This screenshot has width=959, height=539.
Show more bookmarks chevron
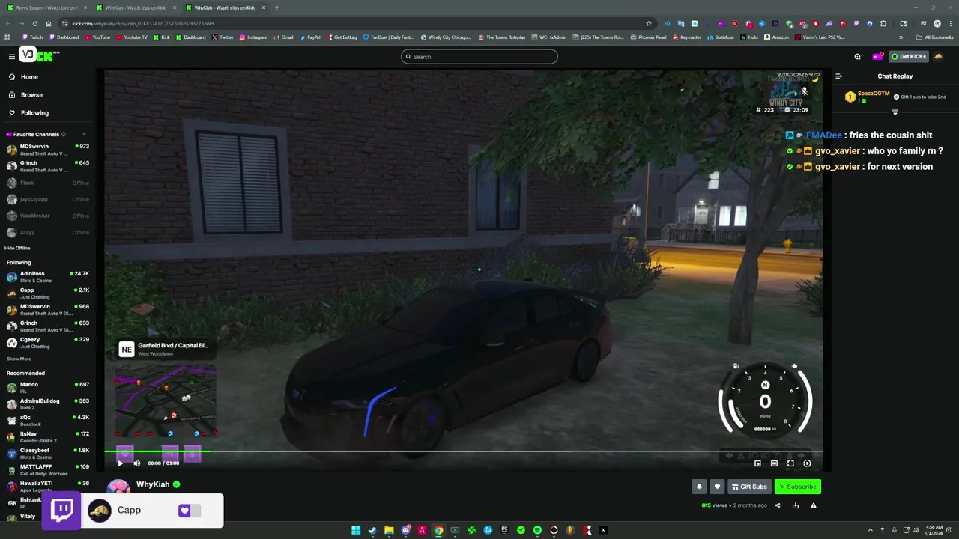click(901, 37)
